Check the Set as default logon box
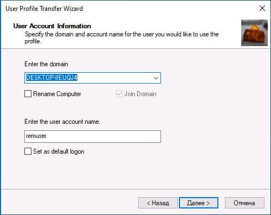The width and height of the screenshot is (271, 215). 28,151
